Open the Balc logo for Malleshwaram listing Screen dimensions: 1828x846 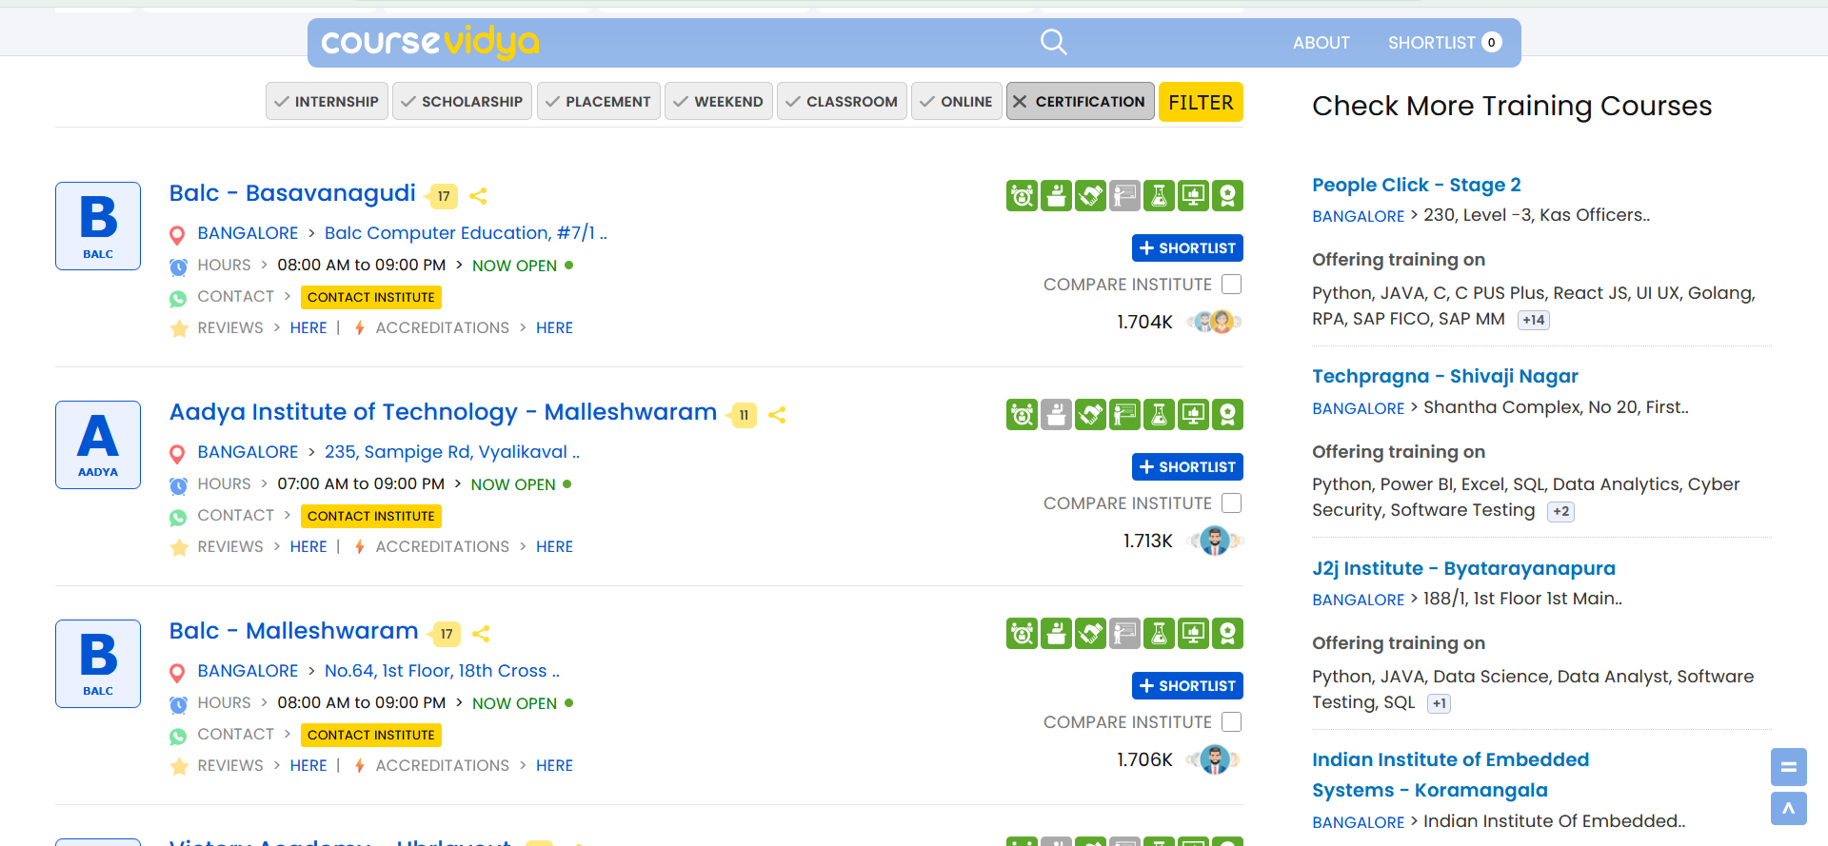[x=98, y=664]
